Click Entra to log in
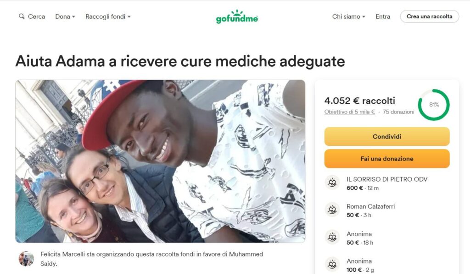 (x=383, y=16)
